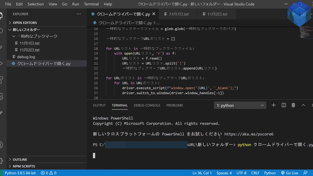Expand the NPM SCRIPTS section
This screenshot has width=313, height=176.
(23, 166)
